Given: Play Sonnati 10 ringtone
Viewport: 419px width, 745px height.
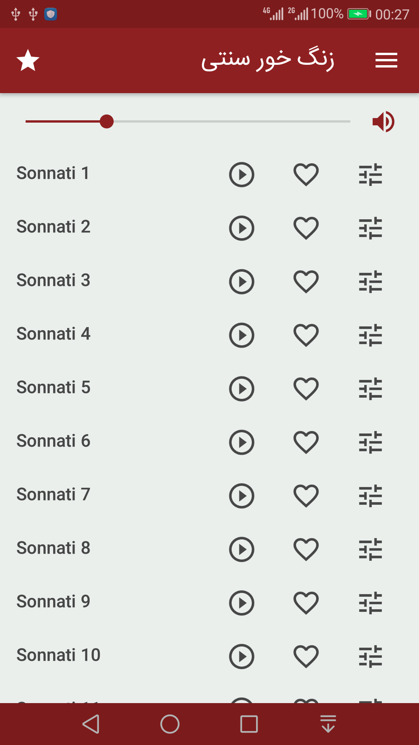Looking at the screenshot, I should [x=241, y=657].
